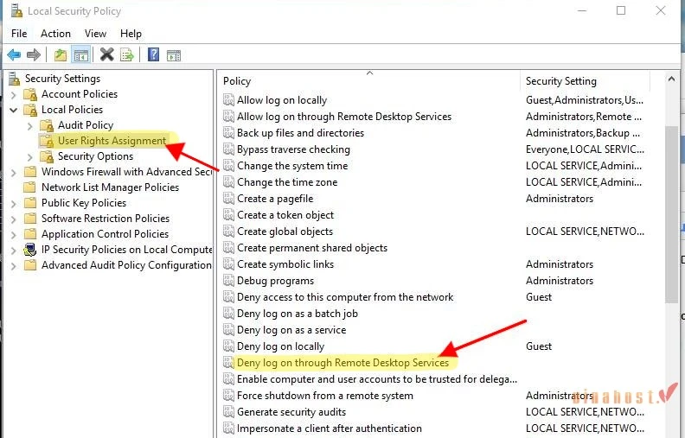Select User Rights Assignment in the tree

pos(112,141)
